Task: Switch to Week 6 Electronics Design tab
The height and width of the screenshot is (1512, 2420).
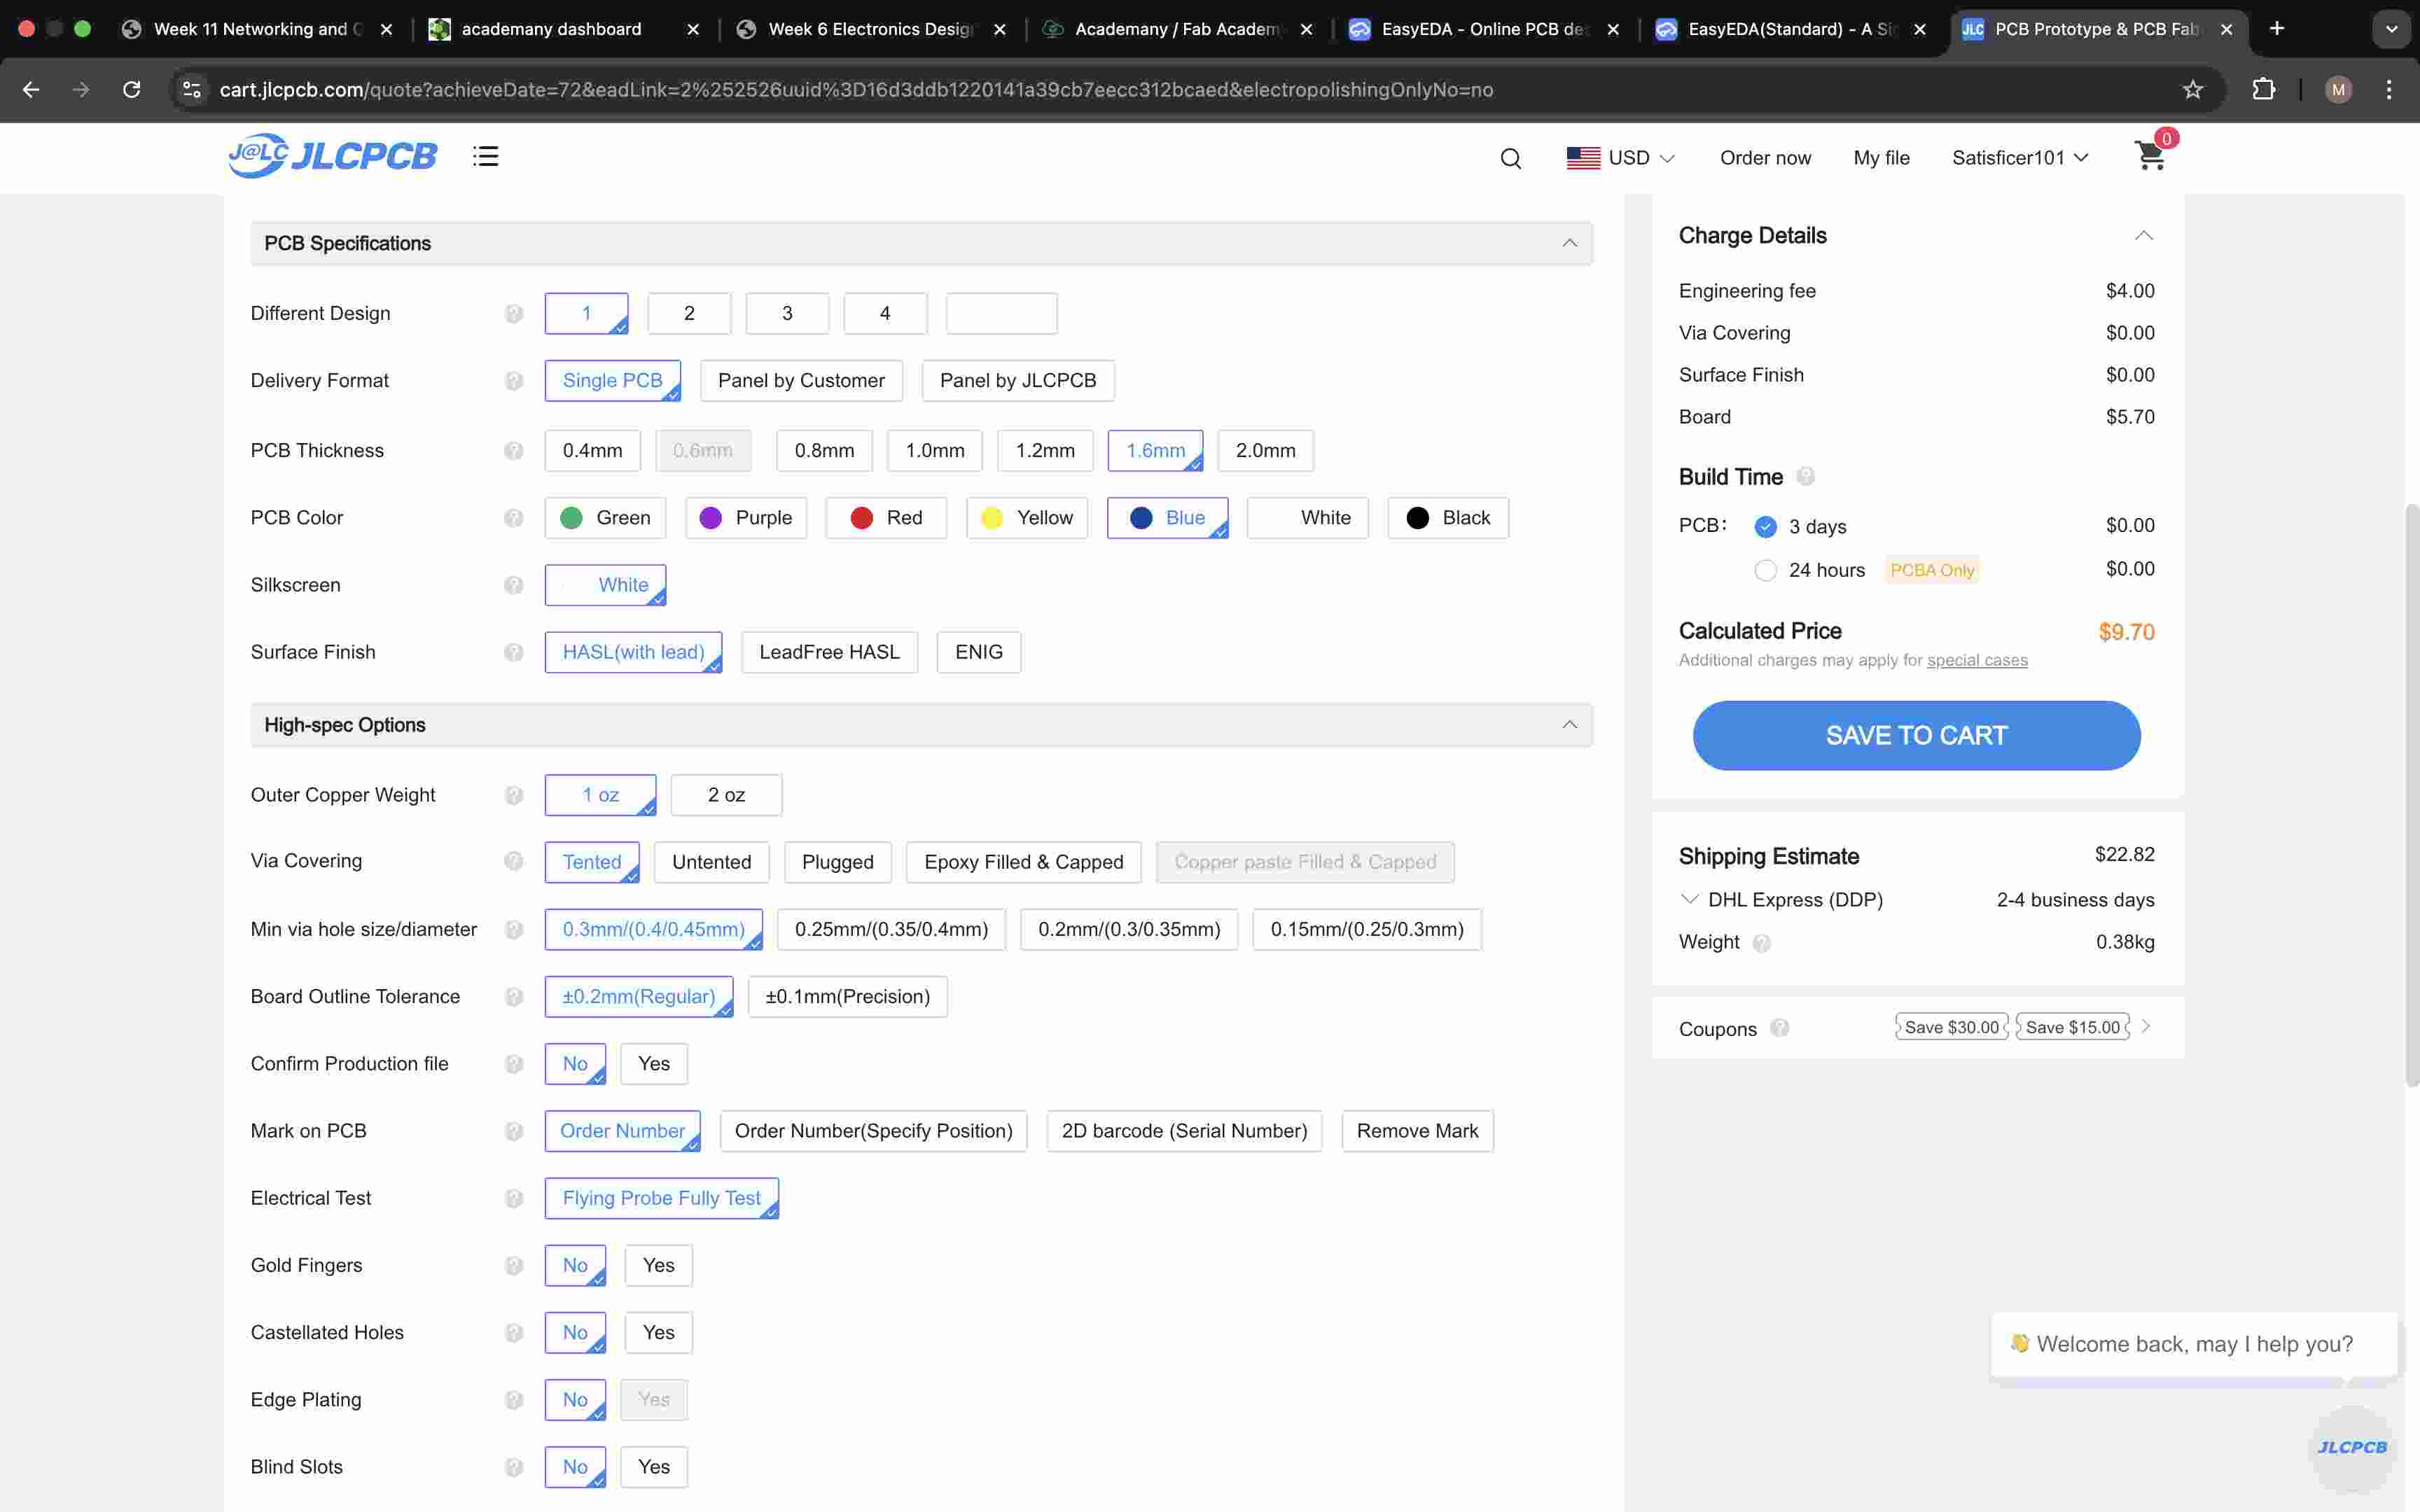Action: (871, 29)
